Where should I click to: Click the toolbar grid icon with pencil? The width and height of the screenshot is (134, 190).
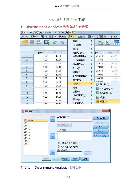pos(108,42)
